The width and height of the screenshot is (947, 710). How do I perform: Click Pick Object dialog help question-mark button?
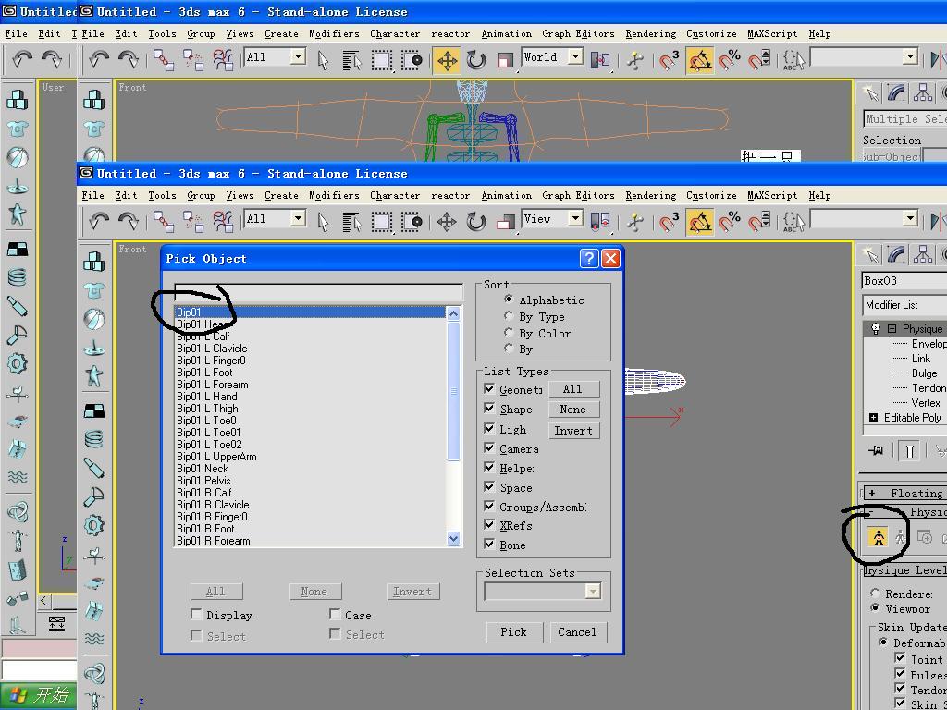(x=589, y=259)
